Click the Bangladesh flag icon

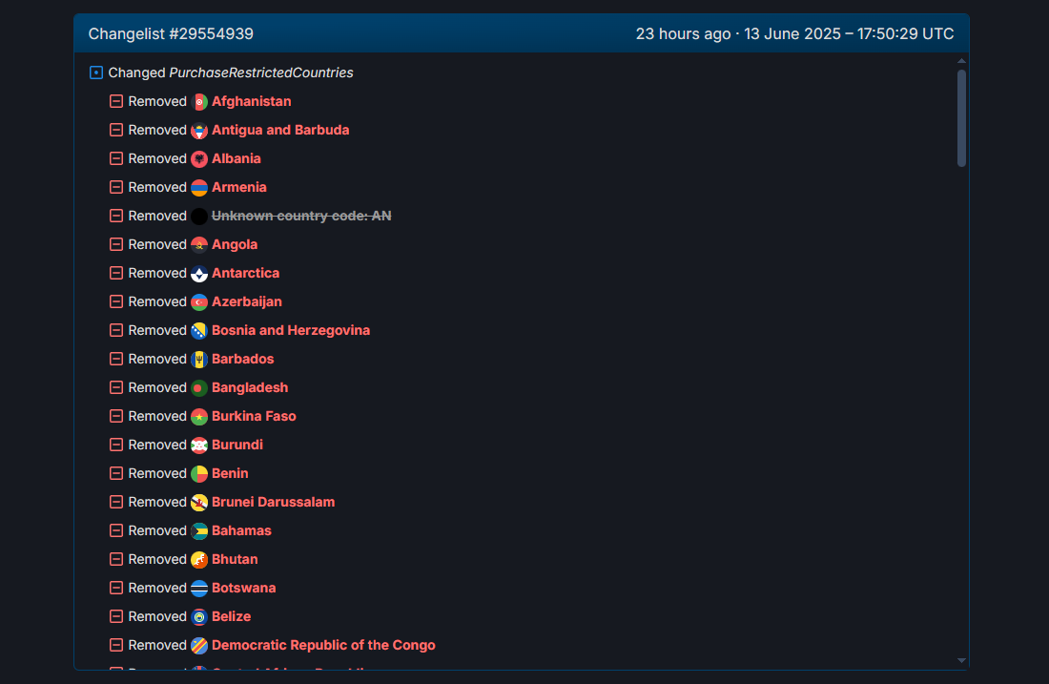[199, 388]
